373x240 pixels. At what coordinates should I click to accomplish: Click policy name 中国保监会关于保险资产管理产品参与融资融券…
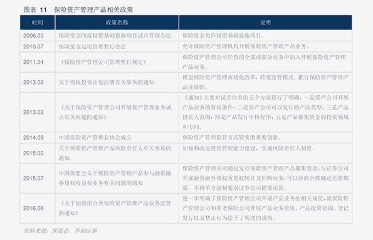(x=115, y=178)
